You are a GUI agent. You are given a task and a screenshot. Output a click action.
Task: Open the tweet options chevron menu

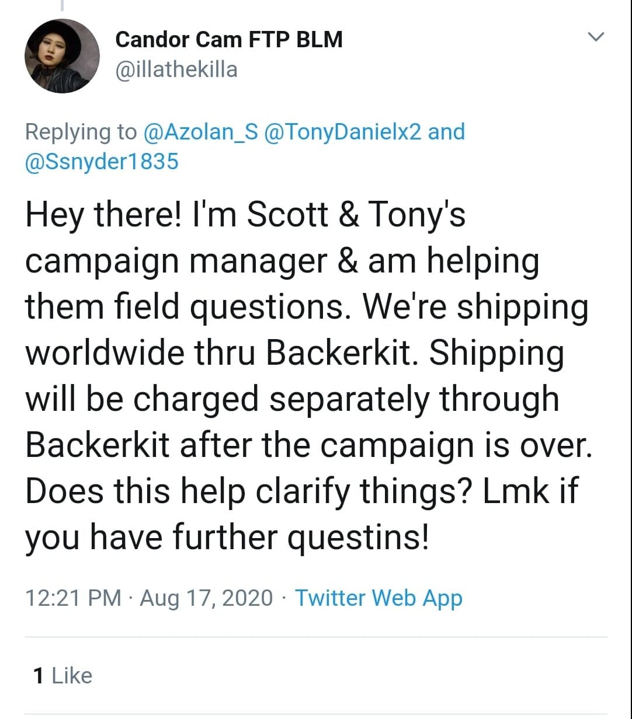click(595, 37)
